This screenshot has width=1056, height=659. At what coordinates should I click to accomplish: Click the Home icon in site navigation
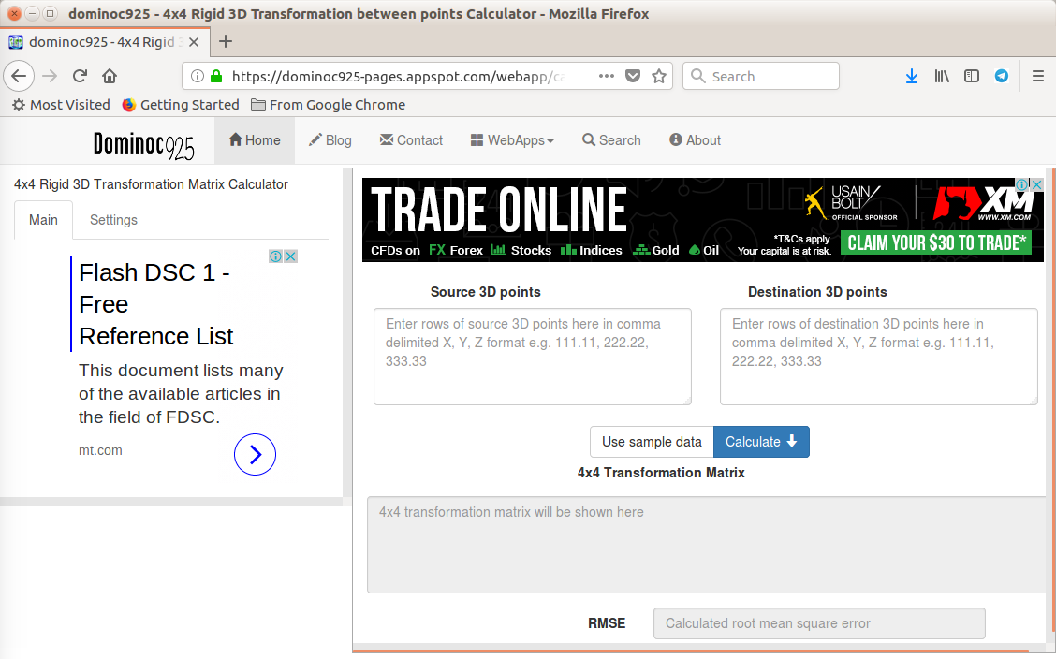(237, 139)
